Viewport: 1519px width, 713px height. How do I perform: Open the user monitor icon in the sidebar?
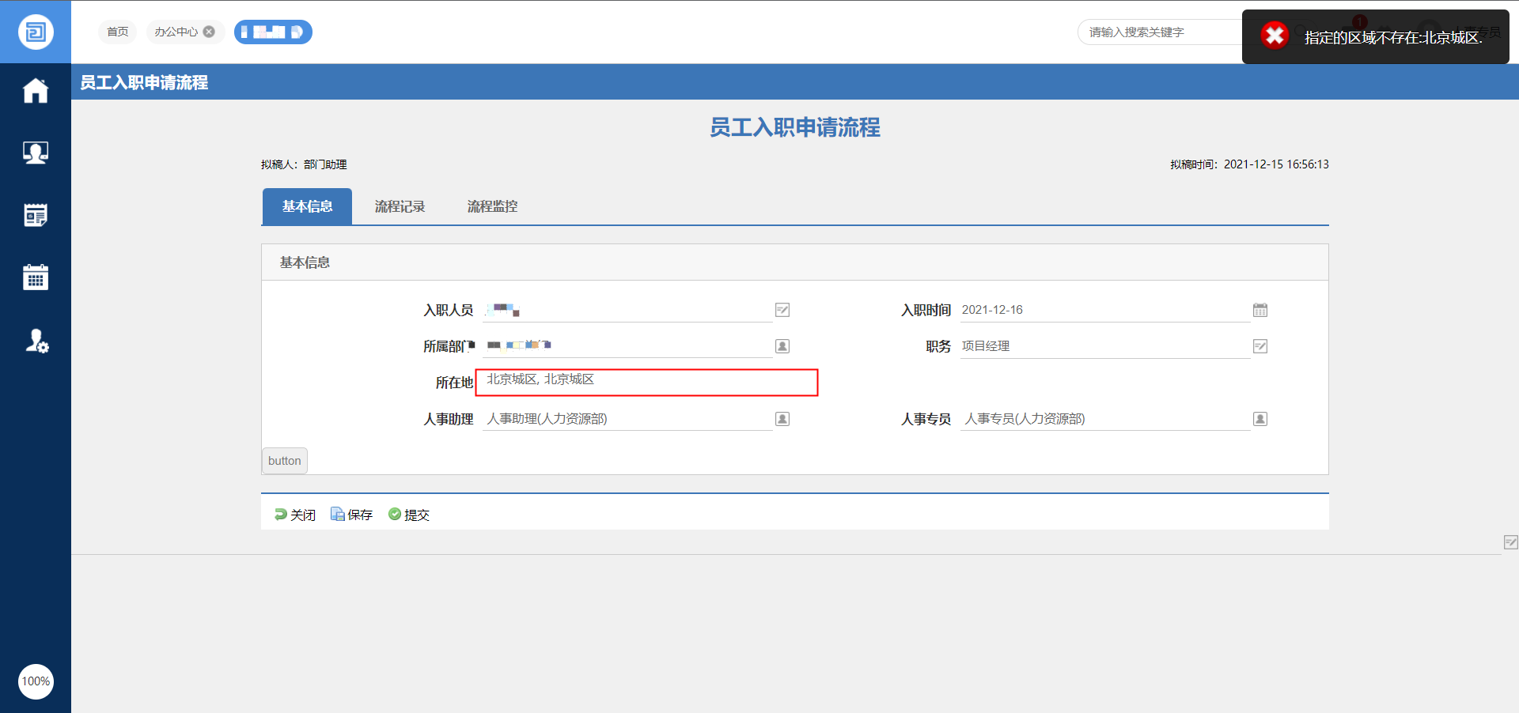[x=36, y=153]
